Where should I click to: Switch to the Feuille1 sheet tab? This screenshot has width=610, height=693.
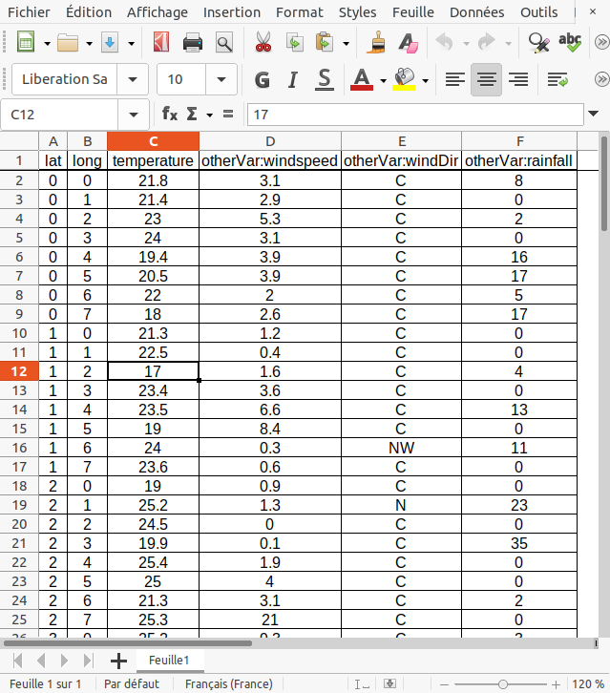168,660
